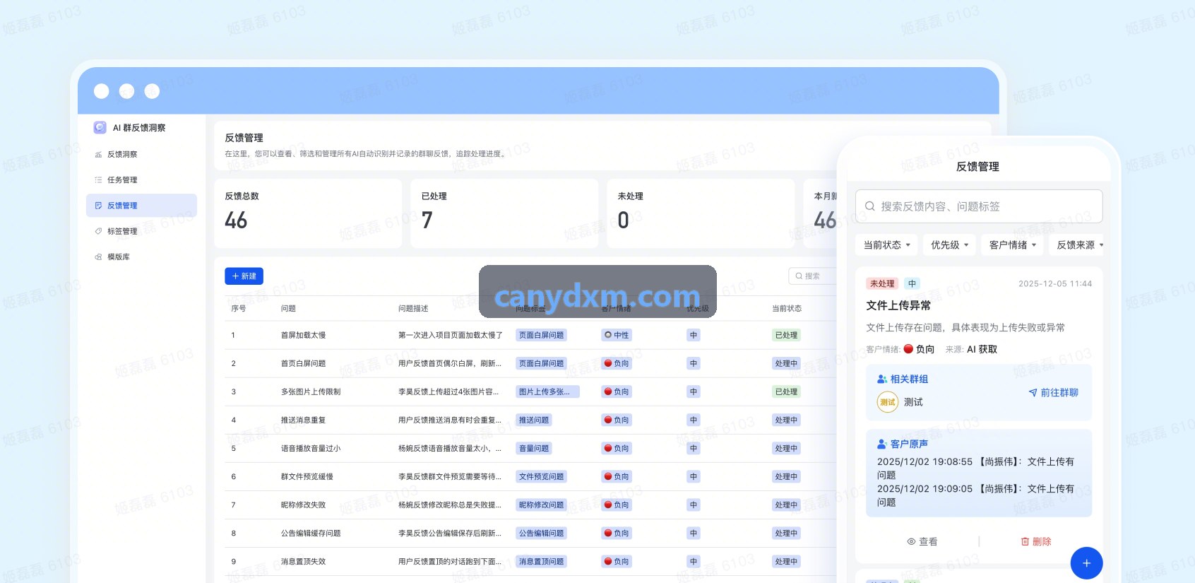
Task: Click the 已处理 7 stat card
Action: coord(504,213)
